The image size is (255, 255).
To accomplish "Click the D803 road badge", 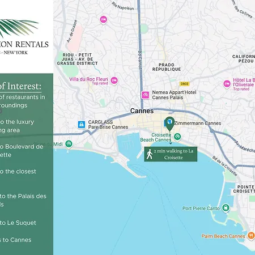I will click(184, 84).
